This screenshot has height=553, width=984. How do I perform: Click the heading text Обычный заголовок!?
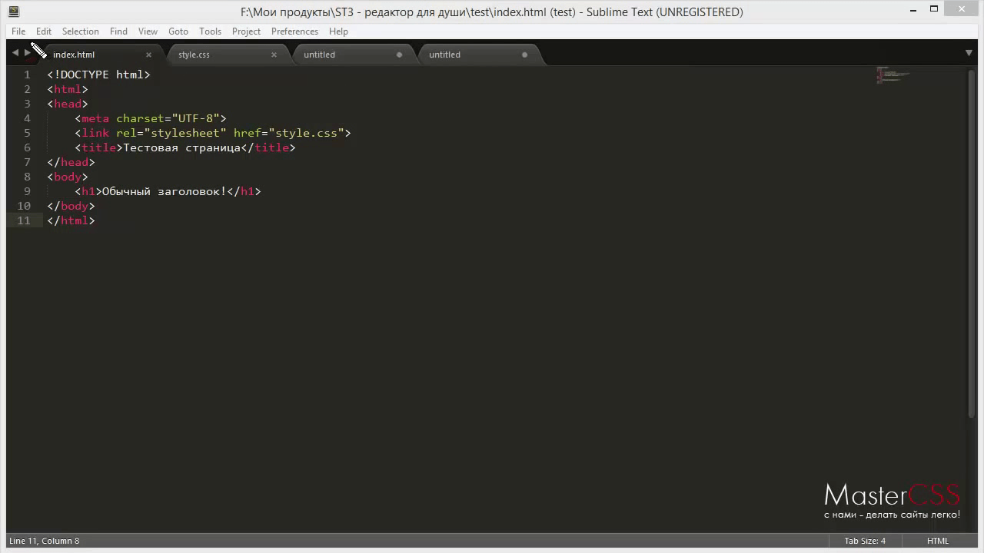tap(165, 191)
